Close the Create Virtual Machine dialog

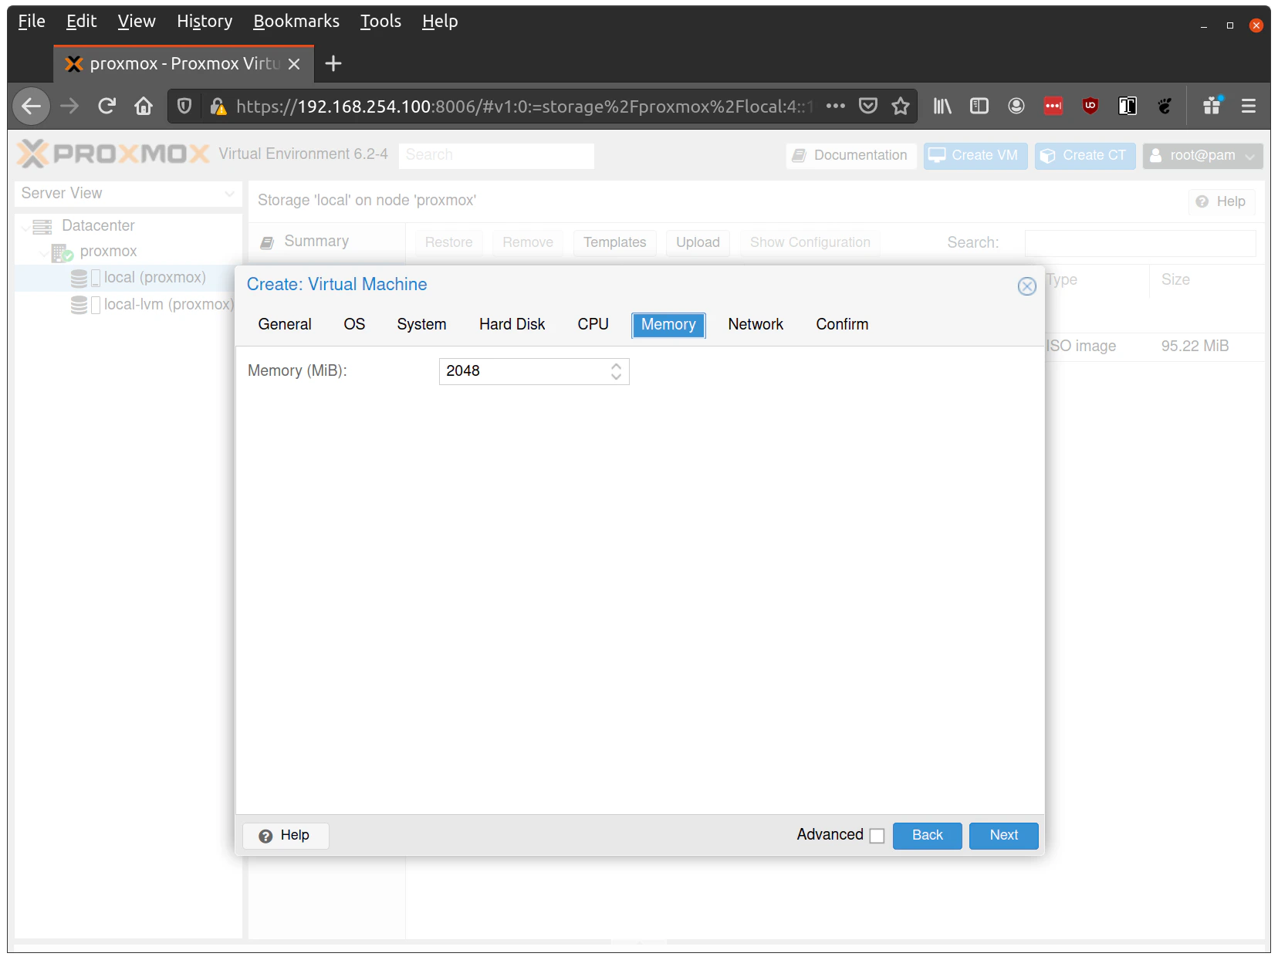click(x=1026, y=286)
